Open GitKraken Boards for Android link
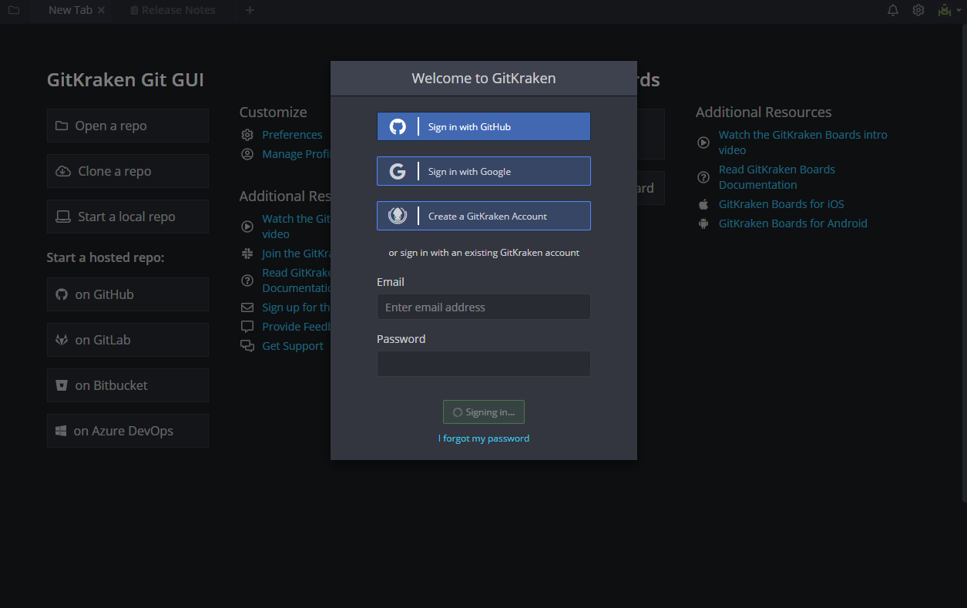This screenshot has width=967, height=608. [x=793, y=223]
